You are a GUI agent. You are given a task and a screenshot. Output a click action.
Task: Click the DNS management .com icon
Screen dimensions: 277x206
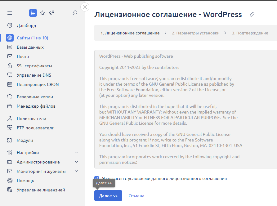click(x=10, y=75)
